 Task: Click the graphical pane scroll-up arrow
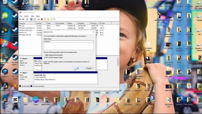tap(118, 57)
